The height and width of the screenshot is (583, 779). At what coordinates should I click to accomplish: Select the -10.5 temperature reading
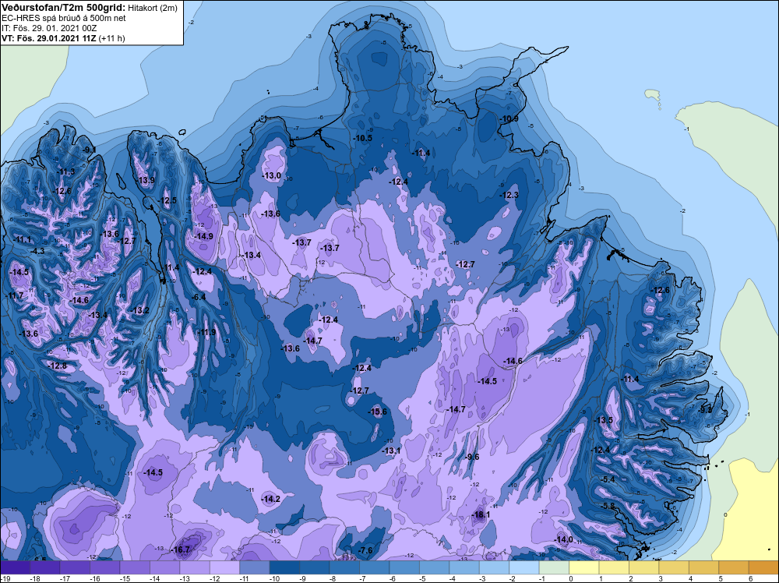[362, 138]
